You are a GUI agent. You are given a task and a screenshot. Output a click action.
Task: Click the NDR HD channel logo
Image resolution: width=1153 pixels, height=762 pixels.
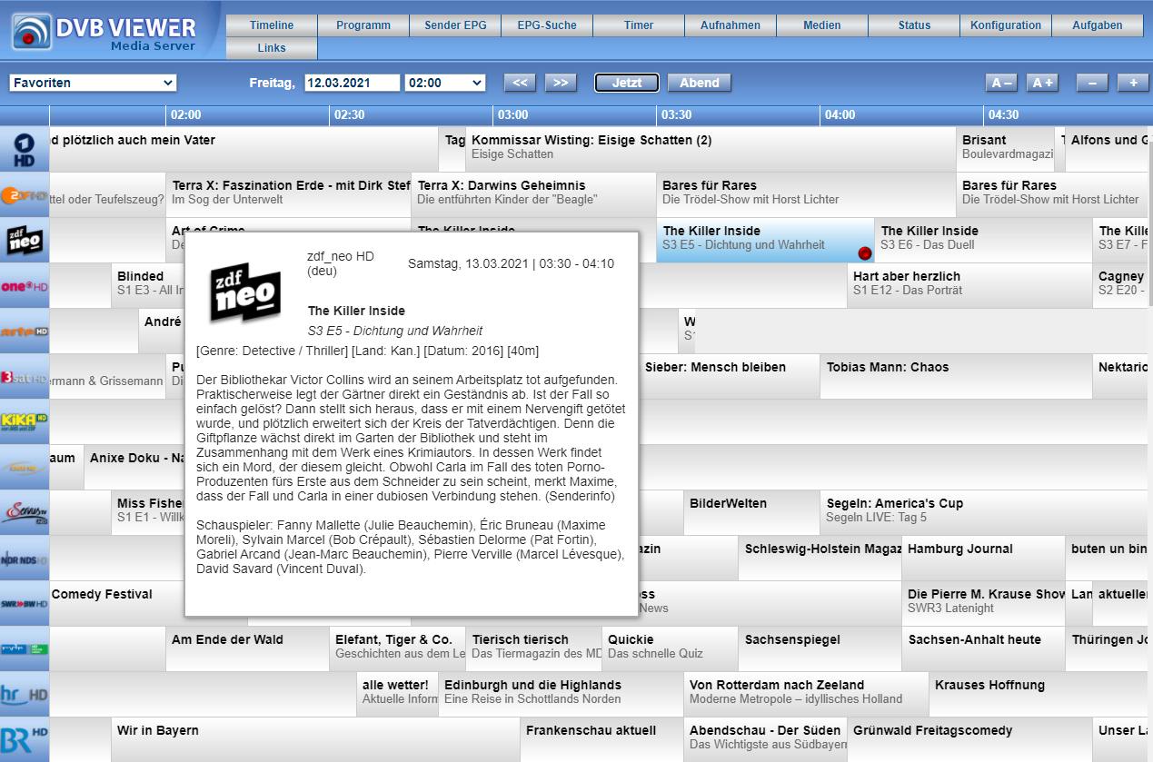[24, 558]
